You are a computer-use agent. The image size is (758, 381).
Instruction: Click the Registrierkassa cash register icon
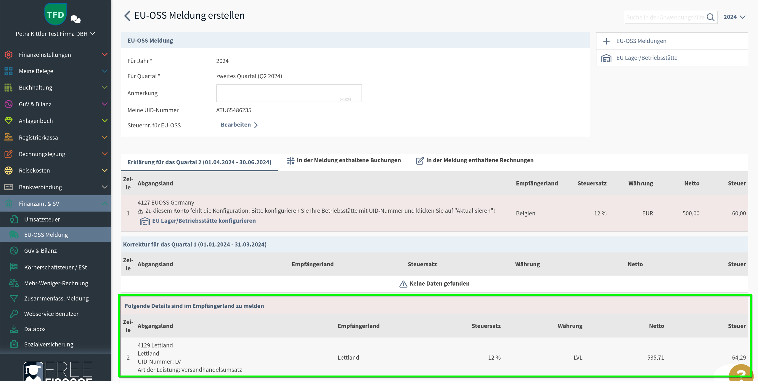(9, 137)
